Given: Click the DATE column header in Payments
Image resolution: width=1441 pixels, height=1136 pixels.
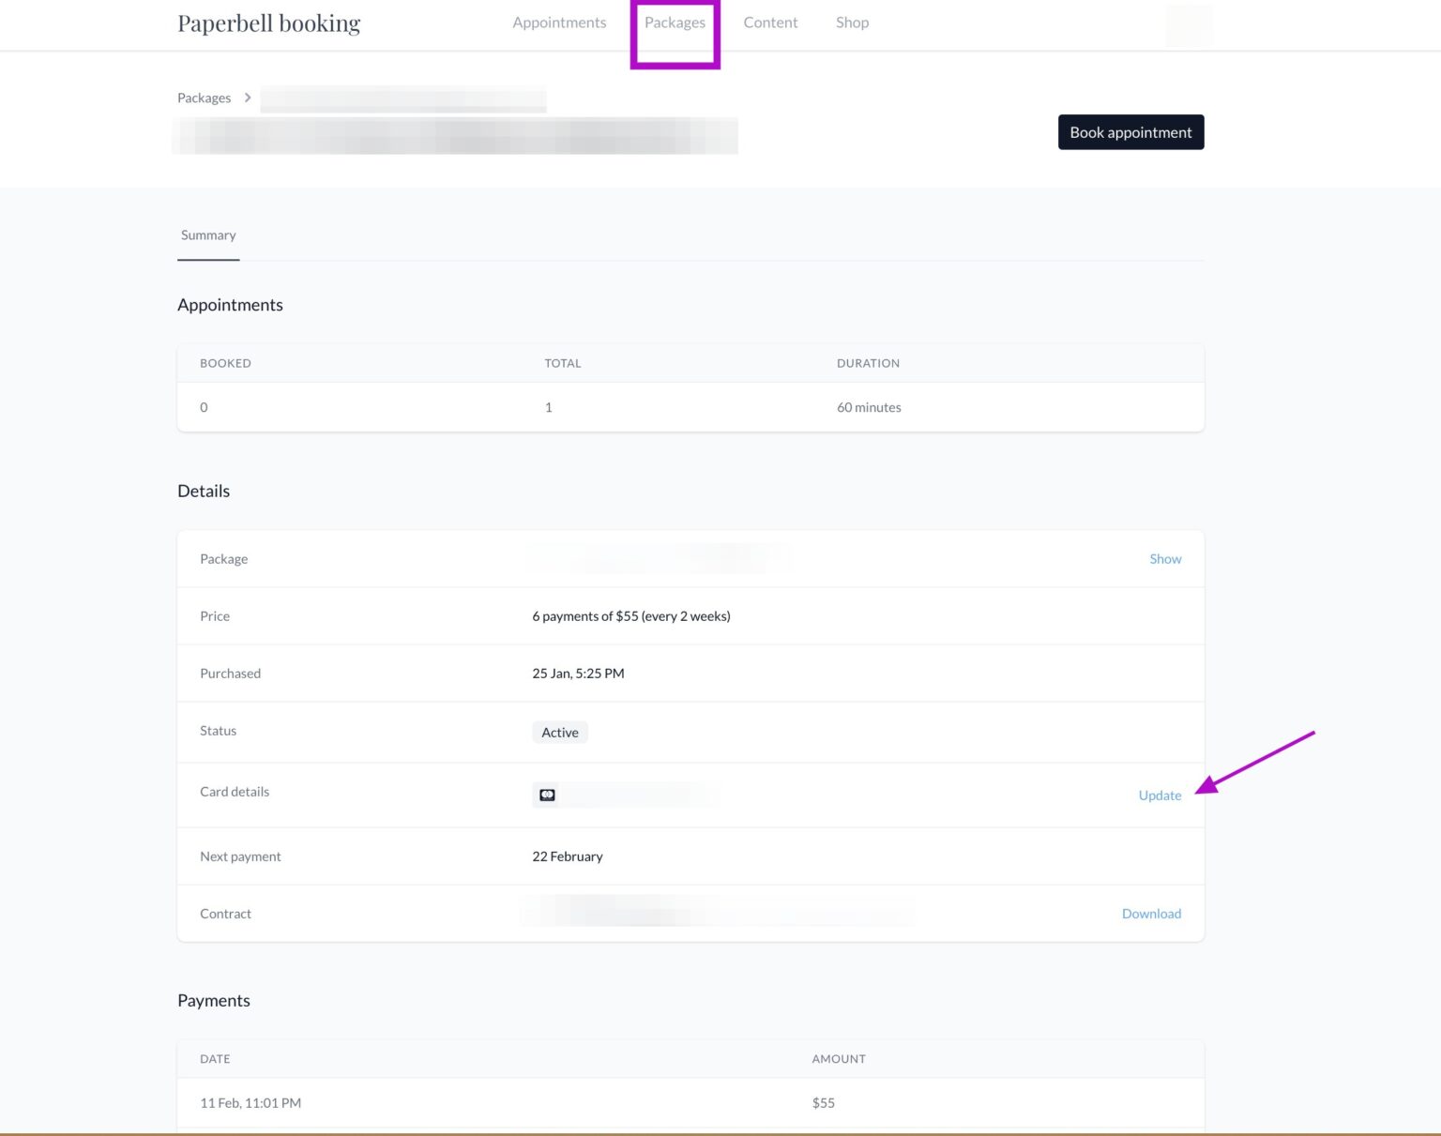Looking at the screenshot, I should 215,1058.
